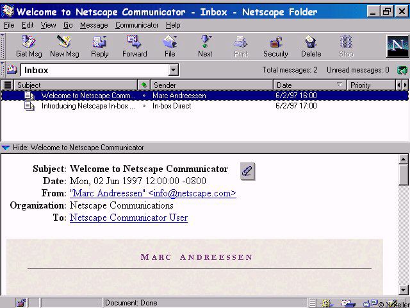Click the 6/2/97 16:00 date cell
The image size is (410, 308).
coord(296,96)
